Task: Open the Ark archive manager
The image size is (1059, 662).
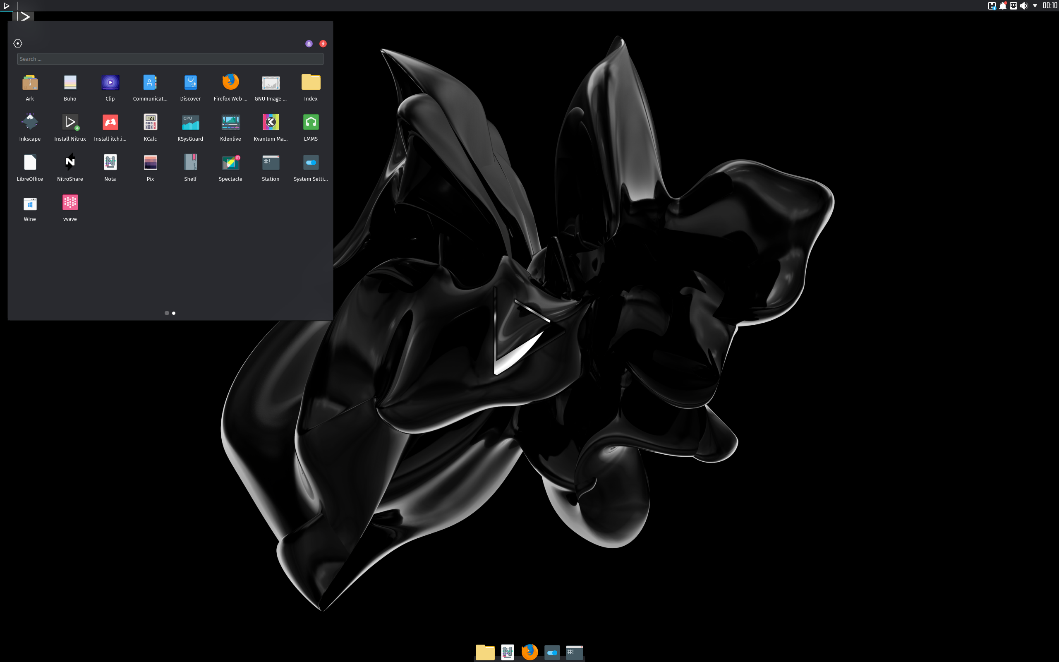Action: tap(30, 88)
